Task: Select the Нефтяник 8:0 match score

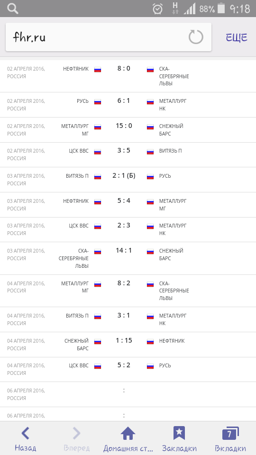Action: 124,68
